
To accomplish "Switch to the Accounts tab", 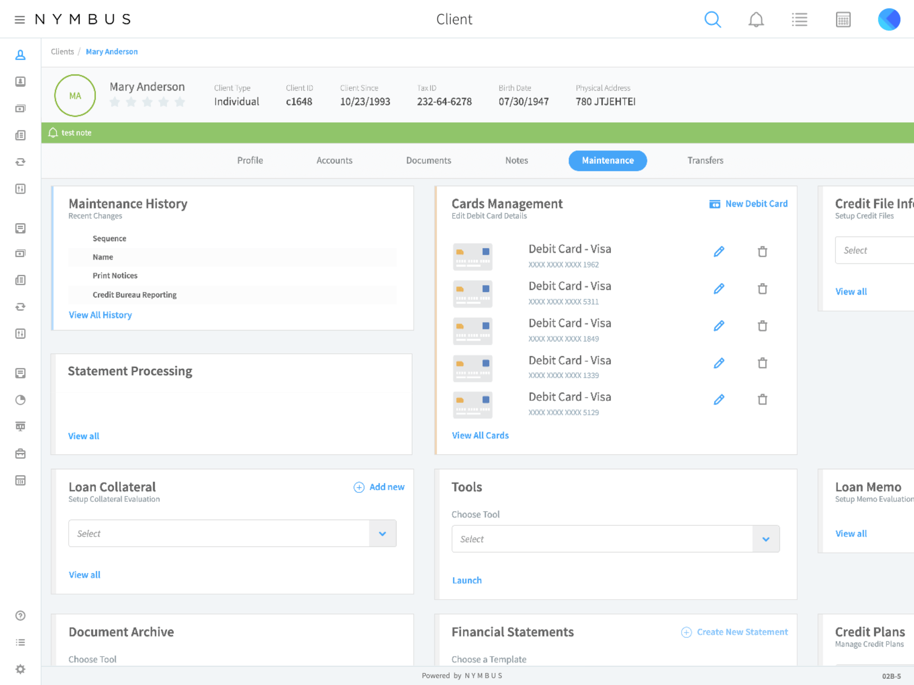I will [334, 160].
